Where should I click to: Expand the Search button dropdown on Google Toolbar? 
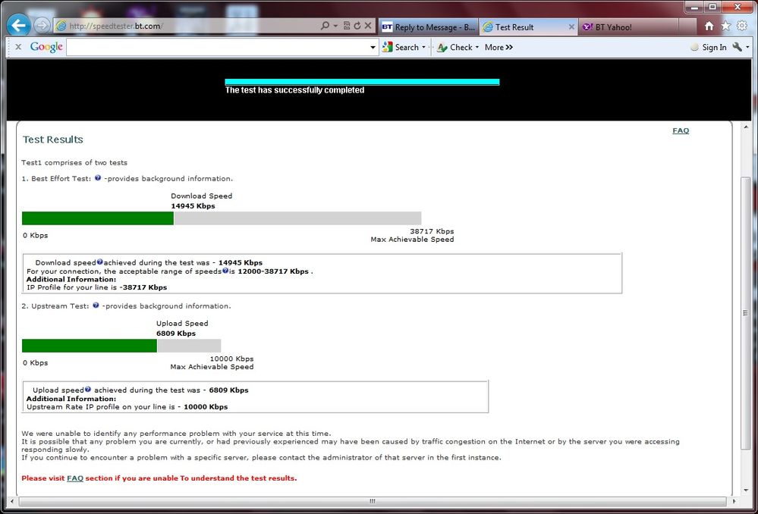(425, 47)
